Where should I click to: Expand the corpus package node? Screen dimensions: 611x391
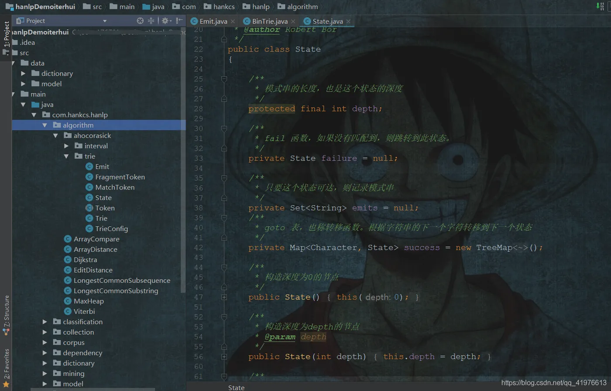click(45, 343)
